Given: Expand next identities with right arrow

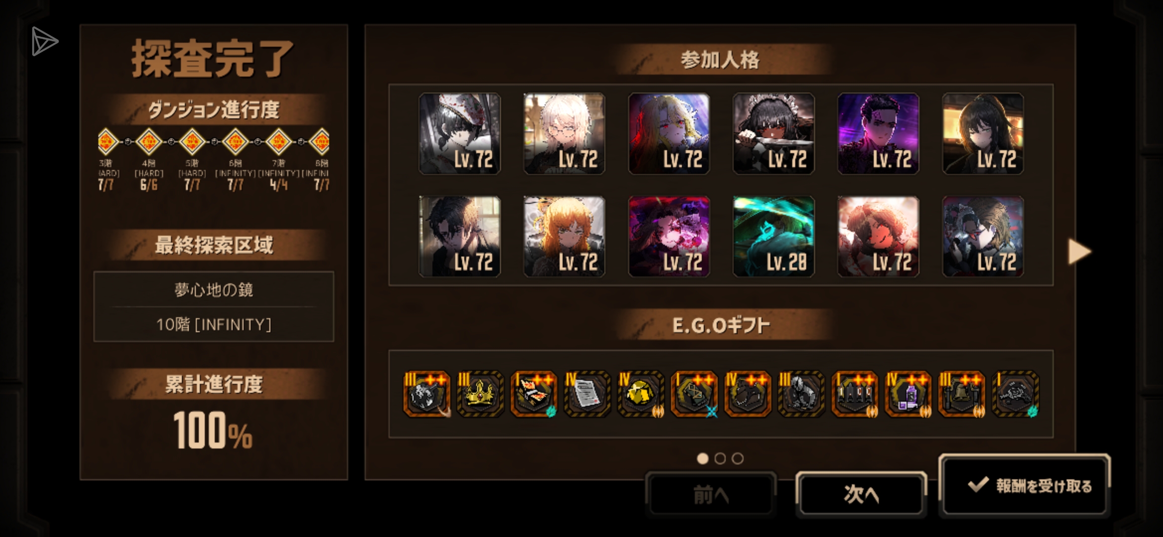Looking at the screenshot, I should point(1080,252).
